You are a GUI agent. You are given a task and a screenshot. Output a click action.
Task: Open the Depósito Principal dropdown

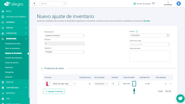65,52
